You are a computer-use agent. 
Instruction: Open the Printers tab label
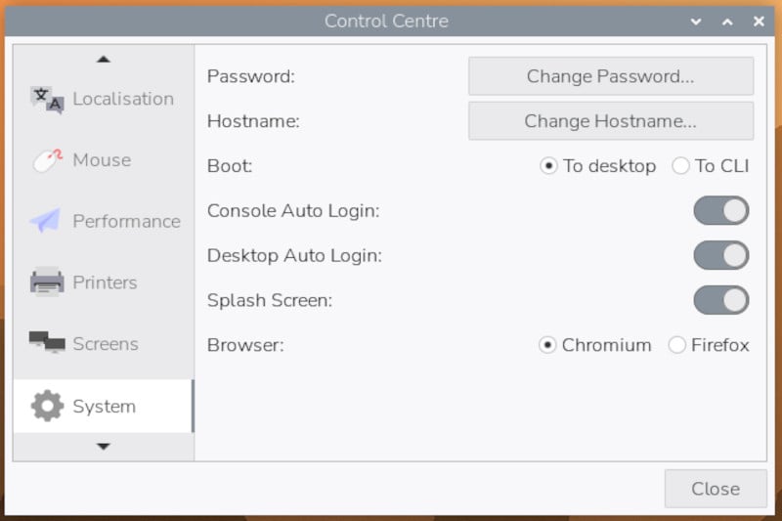105,282
